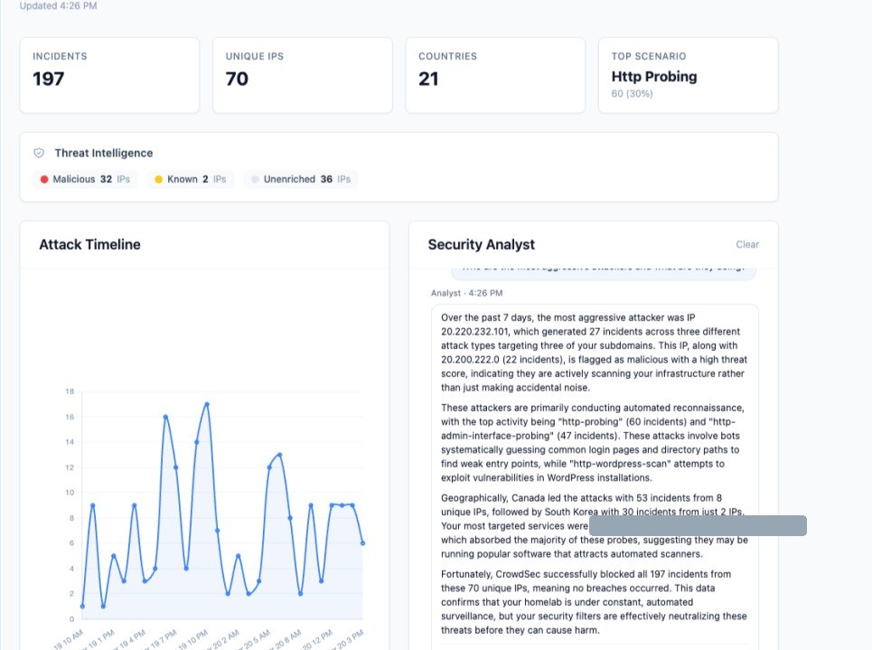The height and width of the screenshot is (650, 872).
Task: Click the IP 20.220.232.101 in analyst reply
Action: (x=475, y=332)
